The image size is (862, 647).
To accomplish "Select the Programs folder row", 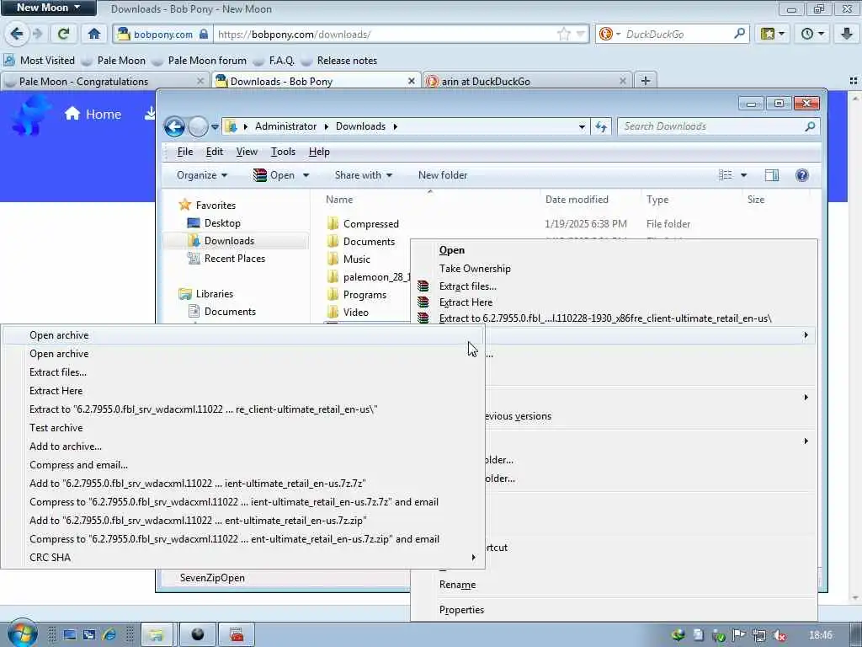I will [x=357, y=294].
